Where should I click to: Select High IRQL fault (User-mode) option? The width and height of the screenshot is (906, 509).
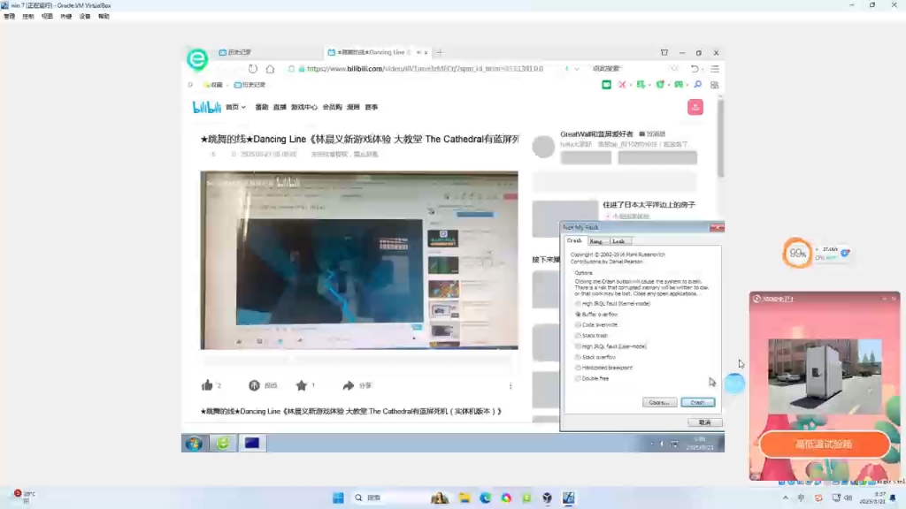pyautogui.click(x=610, y=346)
